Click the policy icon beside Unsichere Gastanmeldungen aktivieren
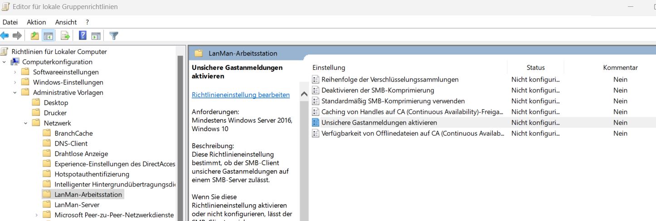The image size is (656, 221). [316, 123]
